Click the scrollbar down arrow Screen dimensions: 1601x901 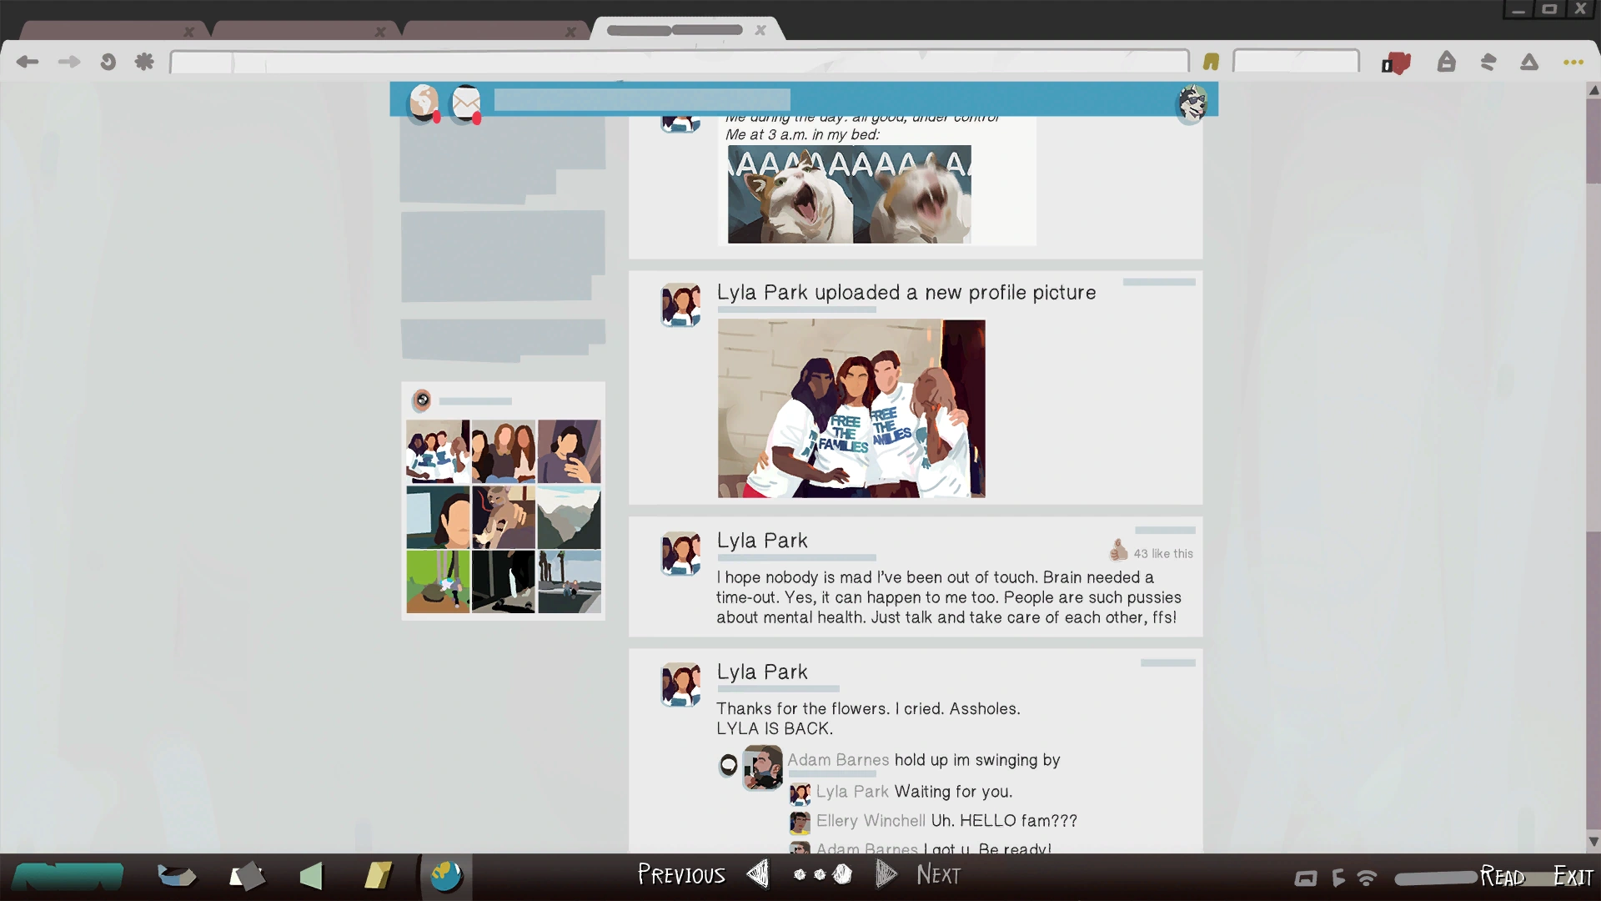[x=1593, y=842]
